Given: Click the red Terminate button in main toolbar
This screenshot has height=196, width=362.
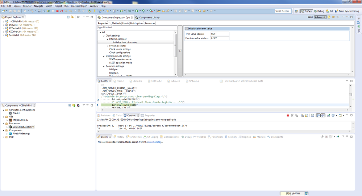Looking at the screenshot, I should (x=57, y=11).
